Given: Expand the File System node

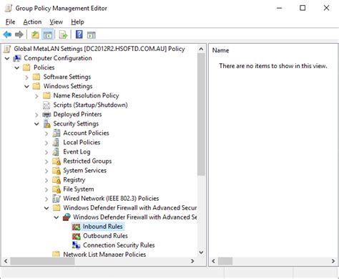Looking at the screenshot, I should click(46, 189).
